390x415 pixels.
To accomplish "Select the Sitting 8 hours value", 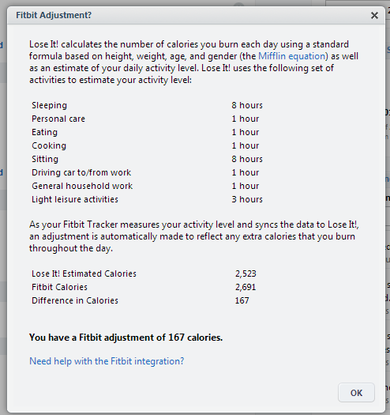I will pyautogui.click(x=247, y=159).
